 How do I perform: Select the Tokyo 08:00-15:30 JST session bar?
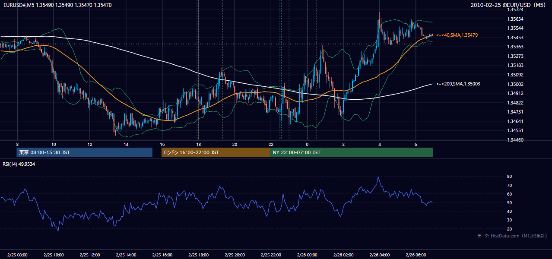pyautogui.click(x=84, y=152)
